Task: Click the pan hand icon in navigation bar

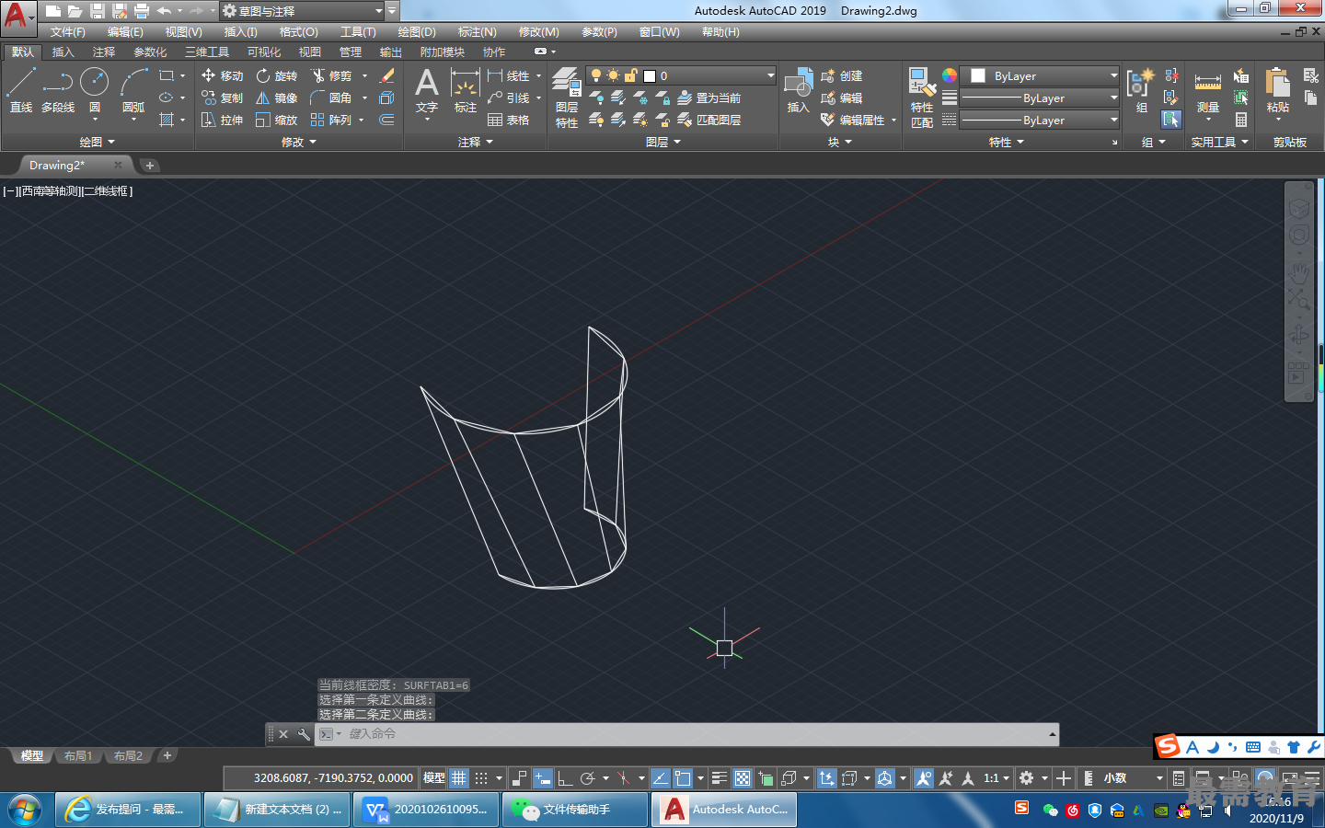Action: pos(1299,273)
